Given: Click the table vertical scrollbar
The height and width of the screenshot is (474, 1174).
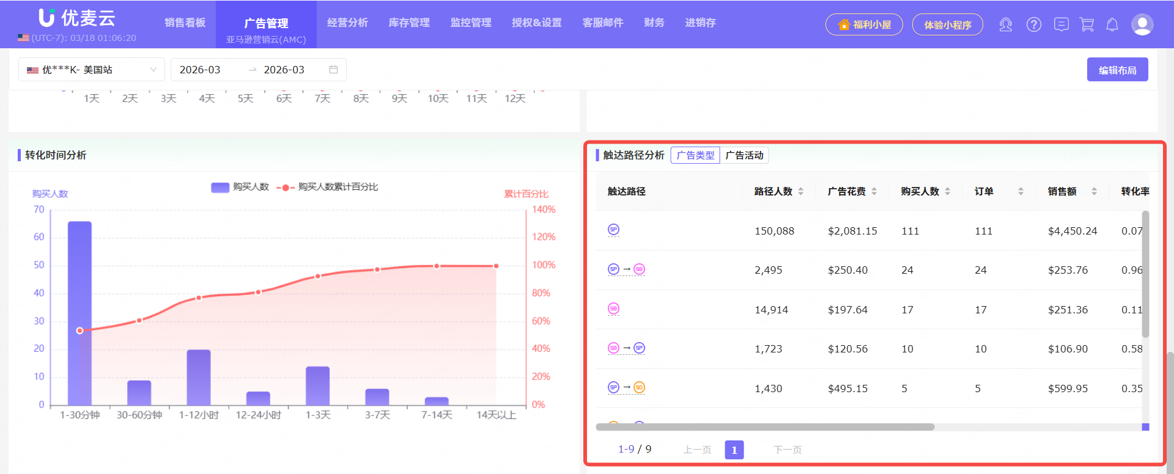Looking at the screenshot, I should pyautogui.click(x=1145, y=274).
